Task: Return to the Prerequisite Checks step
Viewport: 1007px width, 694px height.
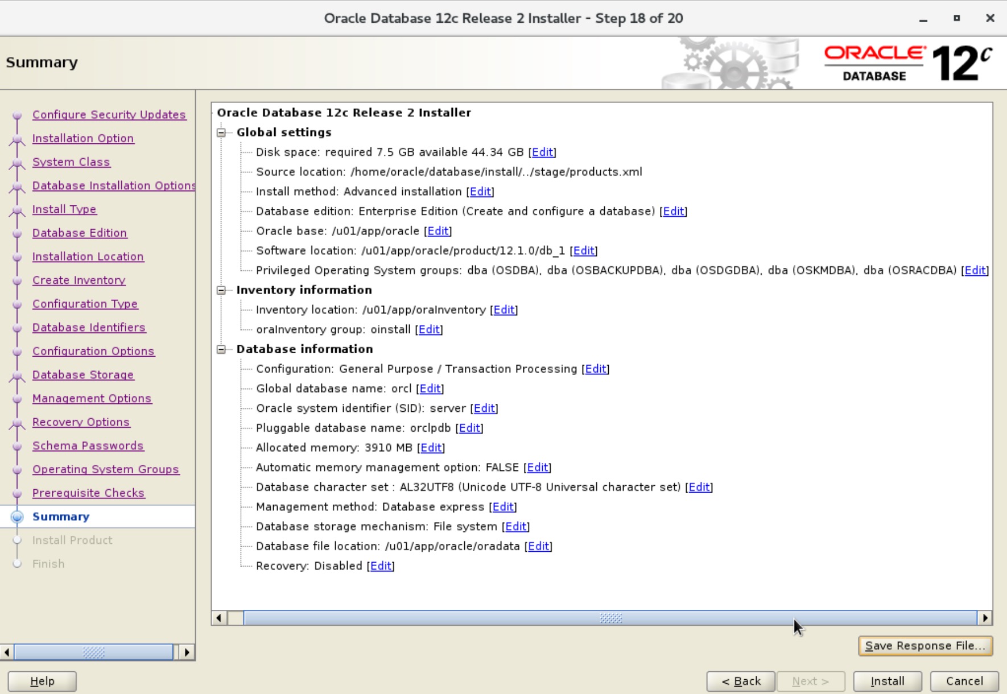Action: (89, 493)
